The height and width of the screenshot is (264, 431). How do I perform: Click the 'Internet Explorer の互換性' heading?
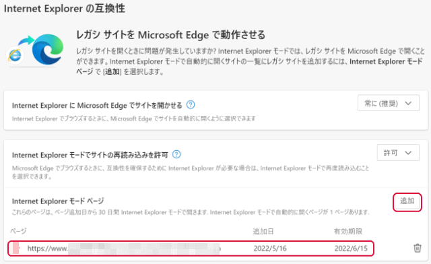65,9
